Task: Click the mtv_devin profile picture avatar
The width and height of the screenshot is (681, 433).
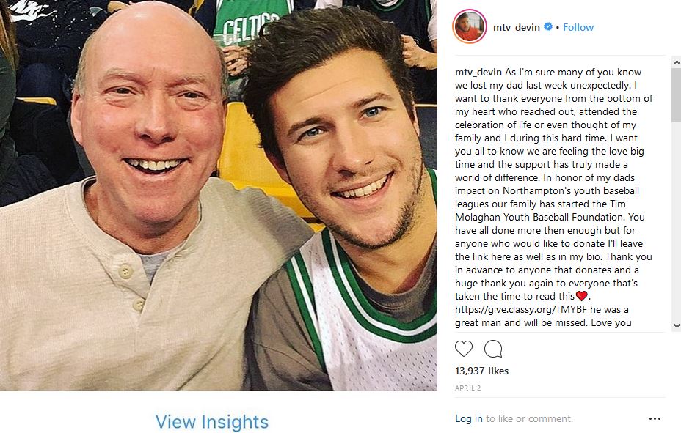Action: point(470,26)
